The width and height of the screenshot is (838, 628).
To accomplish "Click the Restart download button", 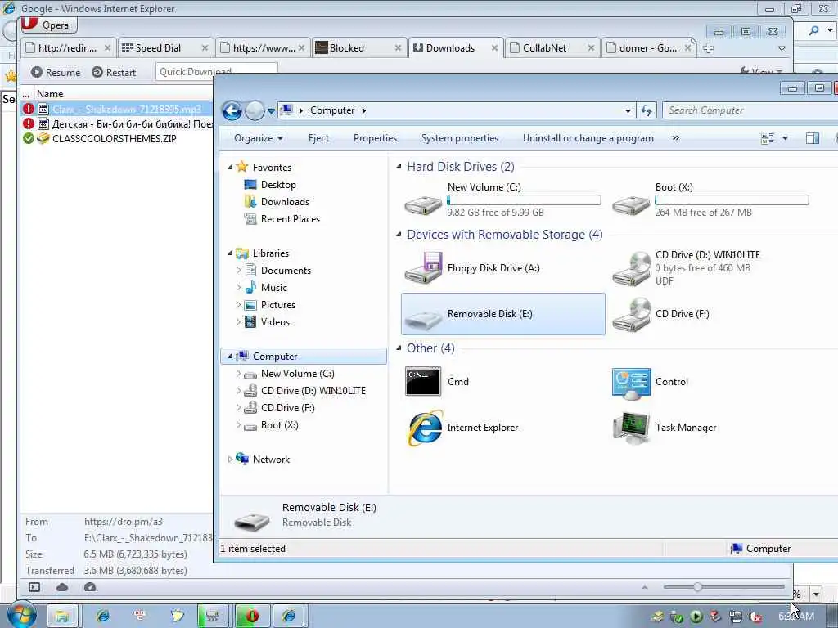I will coord(114,72).
